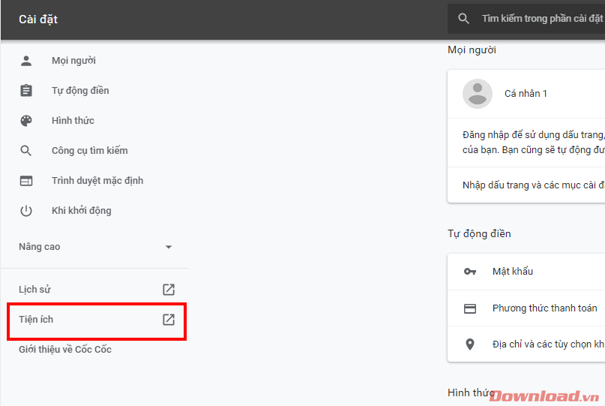Screen dimensions: 605x406
Task: Click the palette icon beside Hình thức
Action: (25, 121)
